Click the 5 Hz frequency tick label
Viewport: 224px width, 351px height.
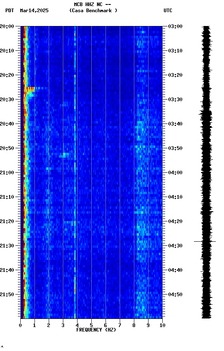point(91,325)
